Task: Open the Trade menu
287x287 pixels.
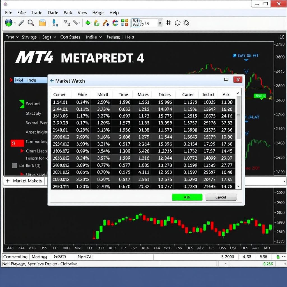Action: pyautogui.click(x=37, y=13)
